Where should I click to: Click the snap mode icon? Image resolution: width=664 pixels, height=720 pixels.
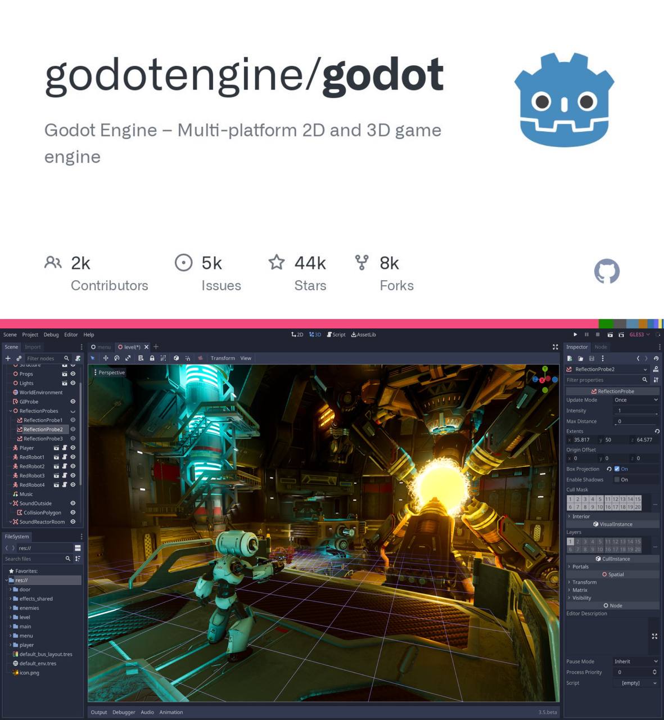(x=188, y=358)
